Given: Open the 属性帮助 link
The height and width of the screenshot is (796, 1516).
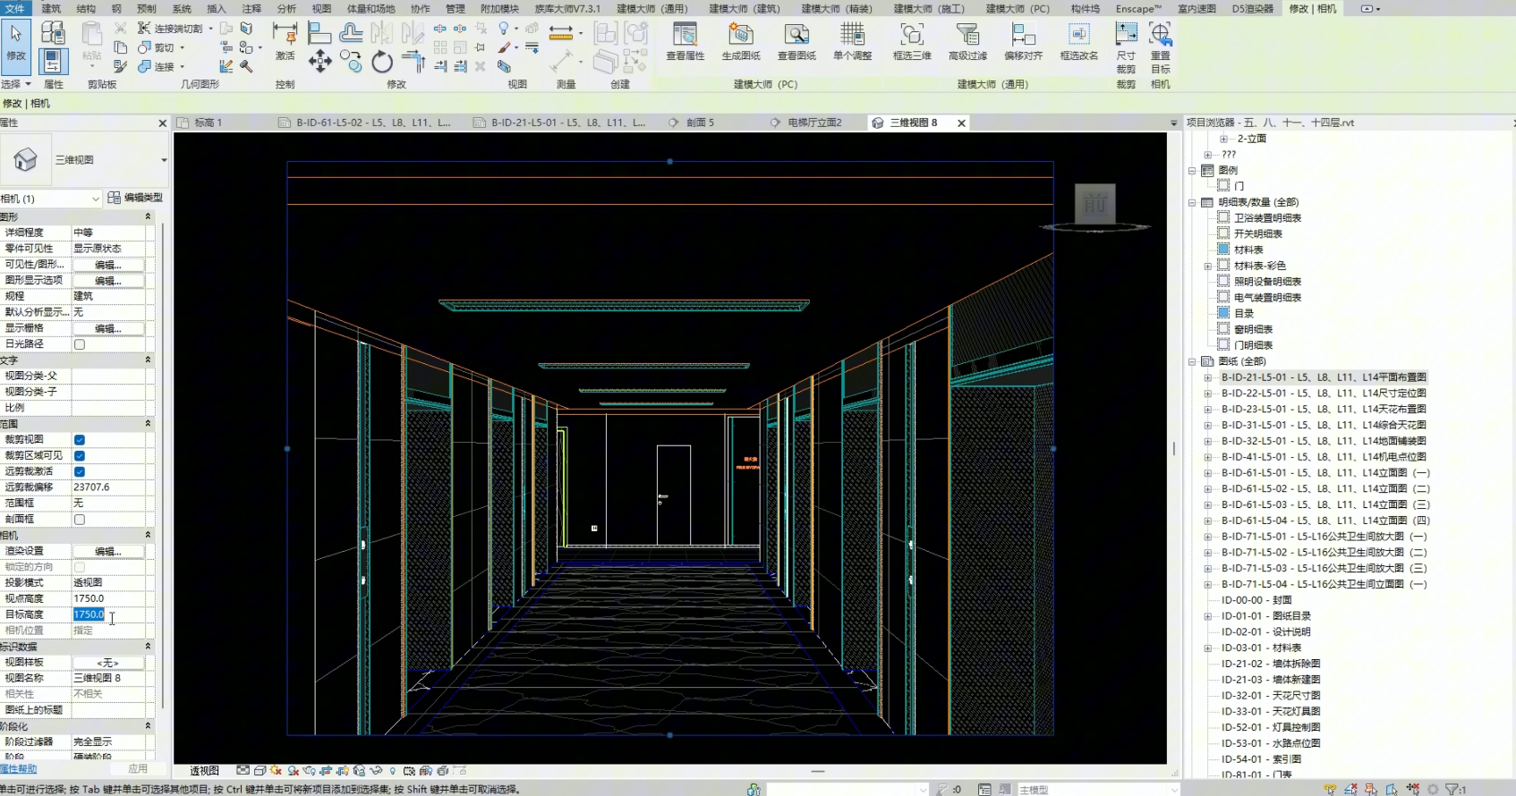Looking at the screenshot, I should (x=19, y=769).
